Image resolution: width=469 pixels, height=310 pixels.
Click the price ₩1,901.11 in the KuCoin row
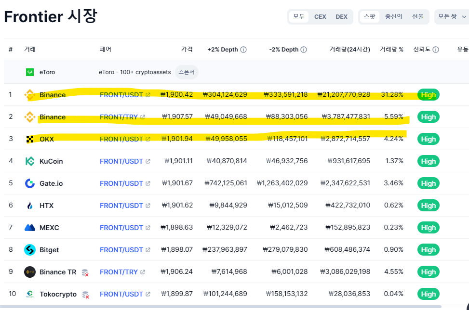click(178, 161)
